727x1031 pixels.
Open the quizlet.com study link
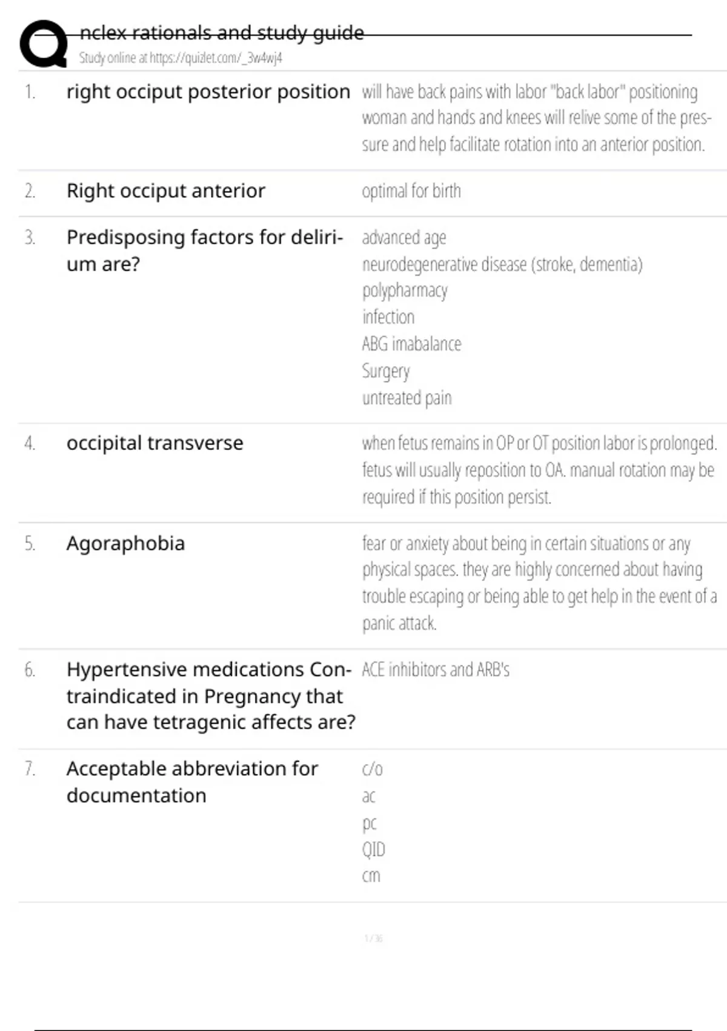coord(181,58)
